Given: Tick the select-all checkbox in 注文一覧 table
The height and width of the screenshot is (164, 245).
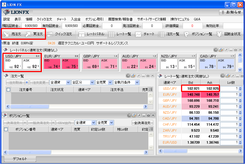Looking at the screenshot, I should click(8, 89).
